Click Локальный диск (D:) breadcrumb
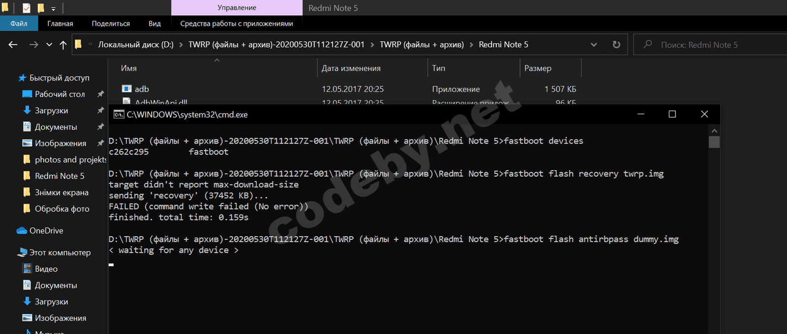This screenshot has width=787, height=334. coord(136,45)
